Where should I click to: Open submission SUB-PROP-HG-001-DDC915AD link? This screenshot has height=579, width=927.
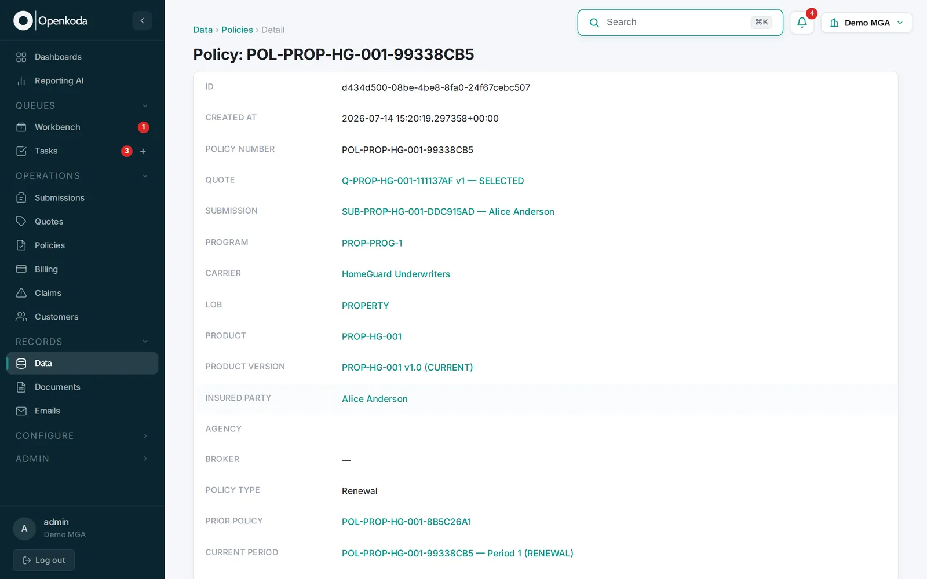point(448,212)
